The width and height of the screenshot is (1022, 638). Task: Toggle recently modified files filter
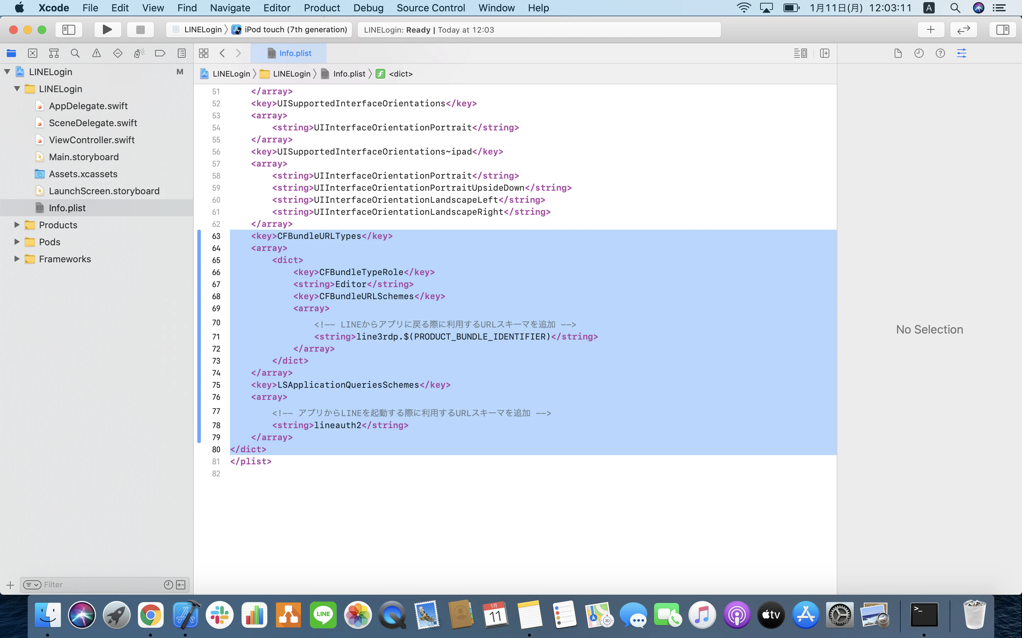point(168,584)
